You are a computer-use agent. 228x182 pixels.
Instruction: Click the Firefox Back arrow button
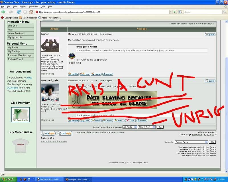coord(3,12)
